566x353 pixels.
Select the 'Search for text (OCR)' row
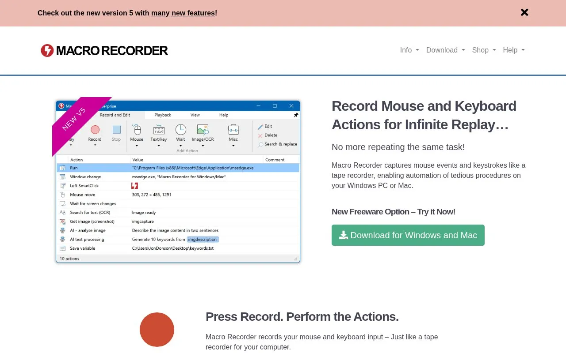[178, 213]
